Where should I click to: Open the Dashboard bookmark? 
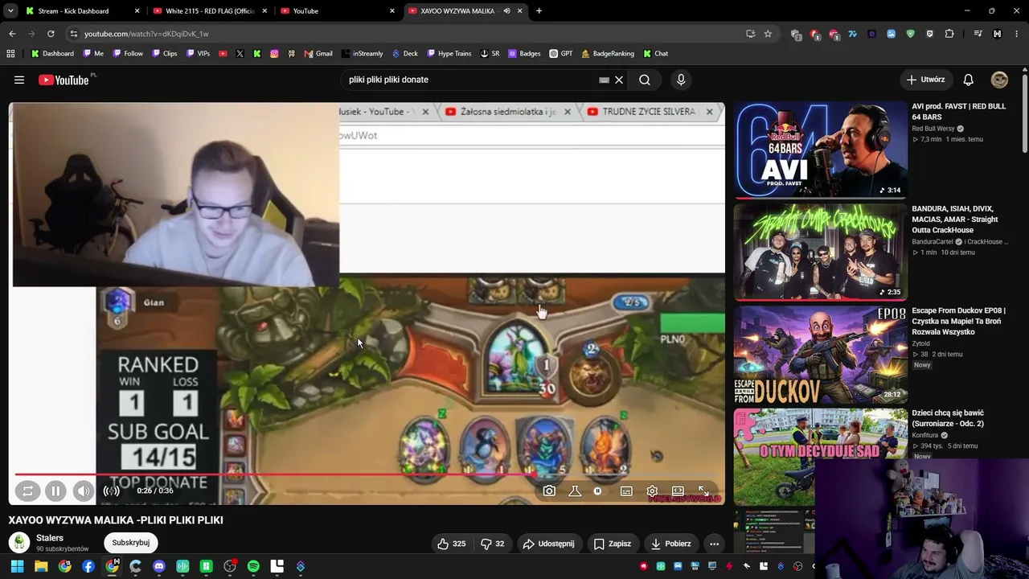coord(52,54)
